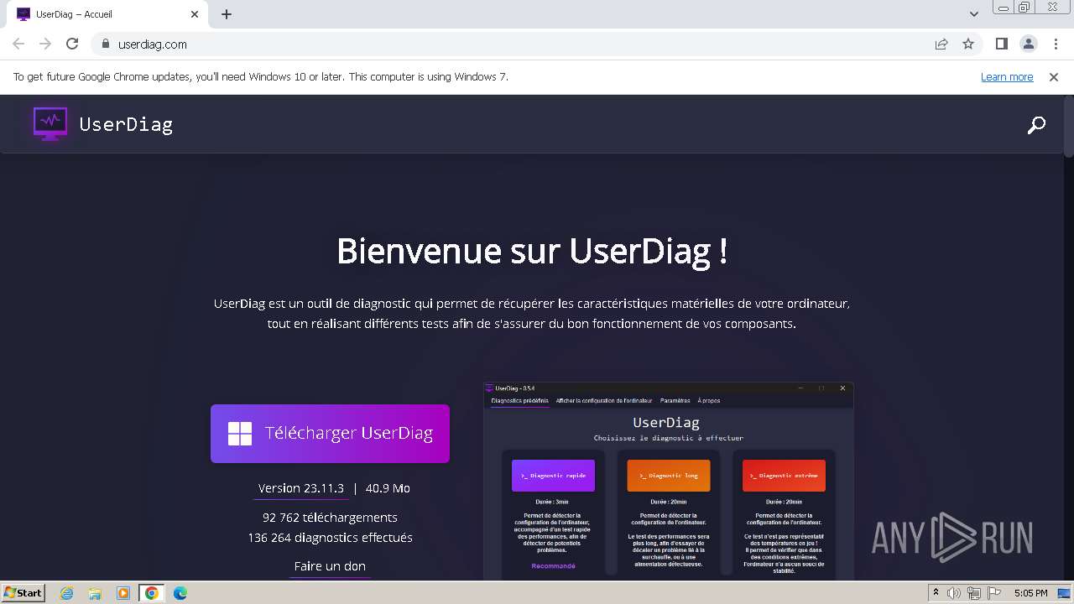Click the Bienvenue sur UserDiag heading
Screen dimensions: 1074x604
pyautogui.click(x=532, y=251)
